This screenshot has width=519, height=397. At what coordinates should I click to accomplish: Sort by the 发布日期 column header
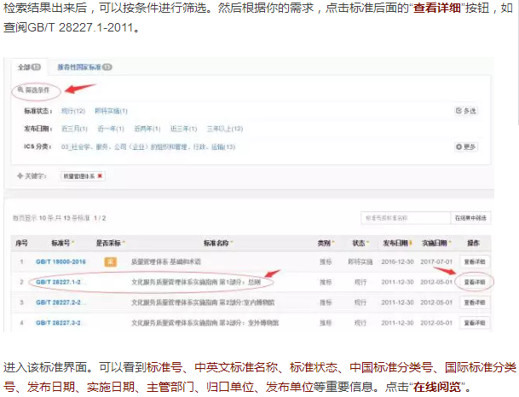click(x=395, y=243)
